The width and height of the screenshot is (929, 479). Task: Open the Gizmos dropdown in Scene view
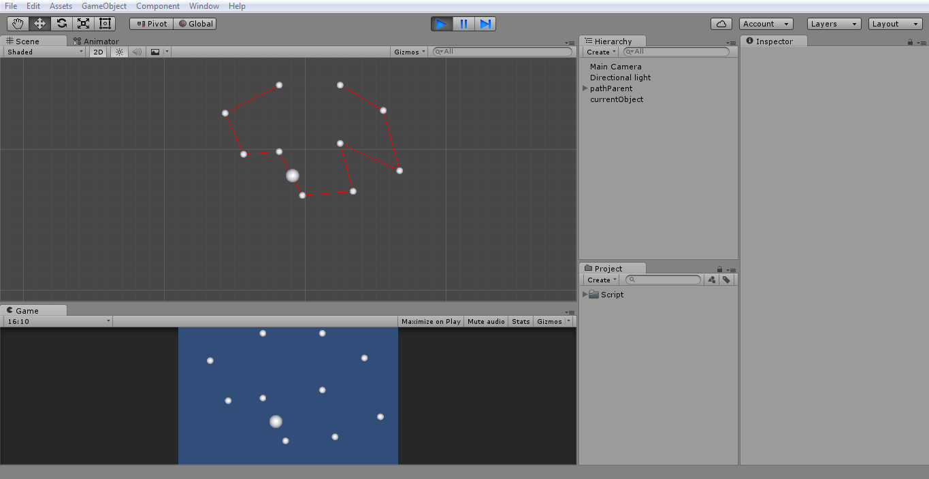click(409, 52)
